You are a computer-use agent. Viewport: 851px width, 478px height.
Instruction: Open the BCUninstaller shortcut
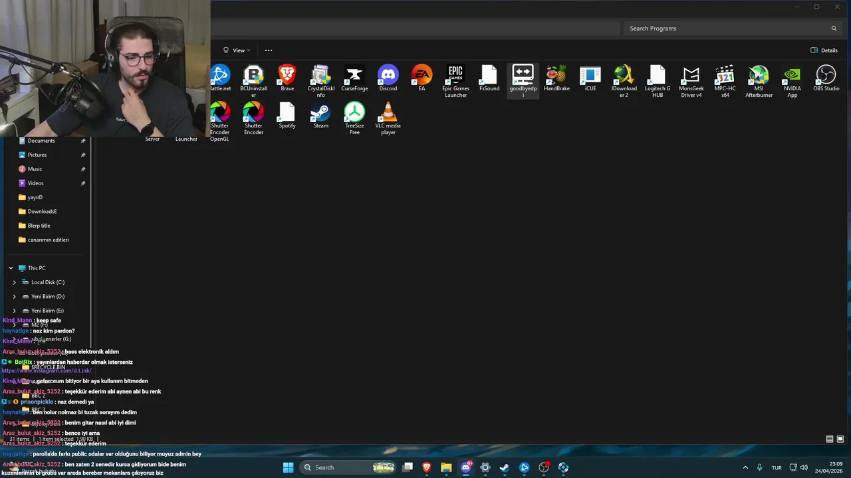point(253,81)
